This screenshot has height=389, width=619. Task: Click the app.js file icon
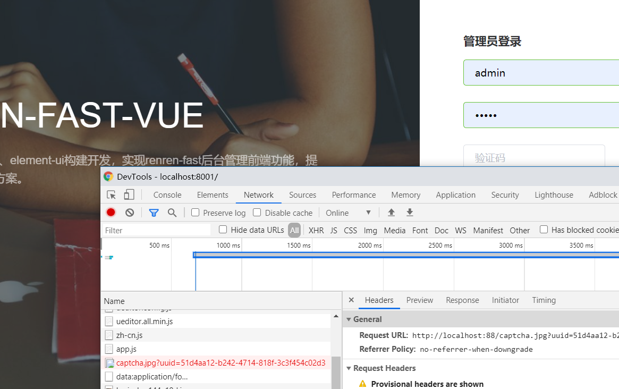109,349
